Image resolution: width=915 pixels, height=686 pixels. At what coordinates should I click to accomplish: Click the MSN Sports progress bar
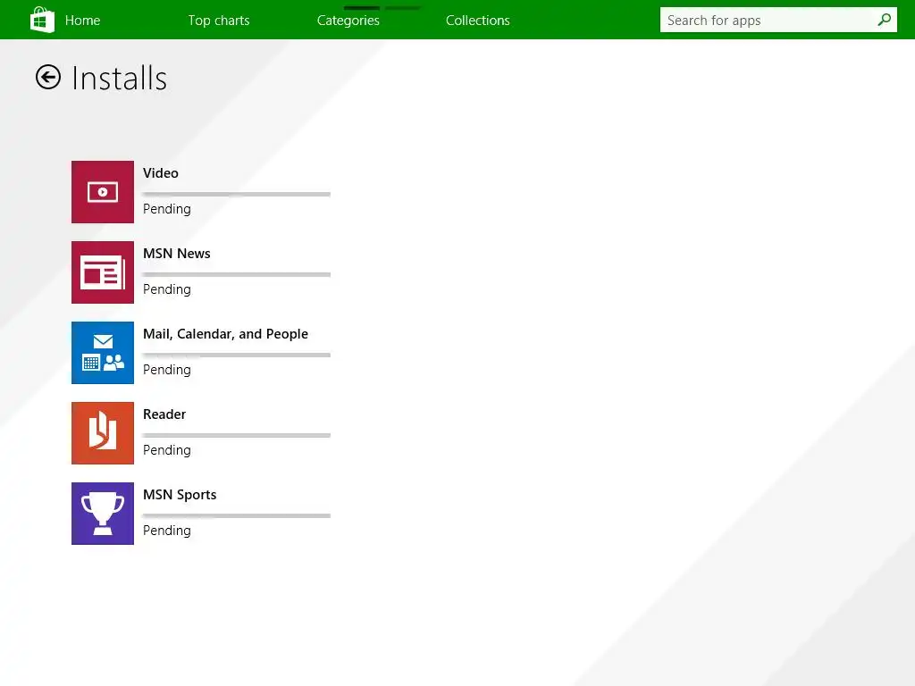[x=237, y=516]
